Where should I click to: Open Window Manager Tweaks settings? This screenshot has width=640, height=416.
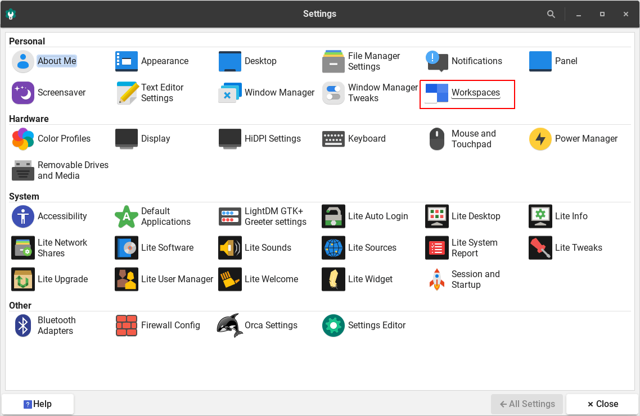pos(333,93)
